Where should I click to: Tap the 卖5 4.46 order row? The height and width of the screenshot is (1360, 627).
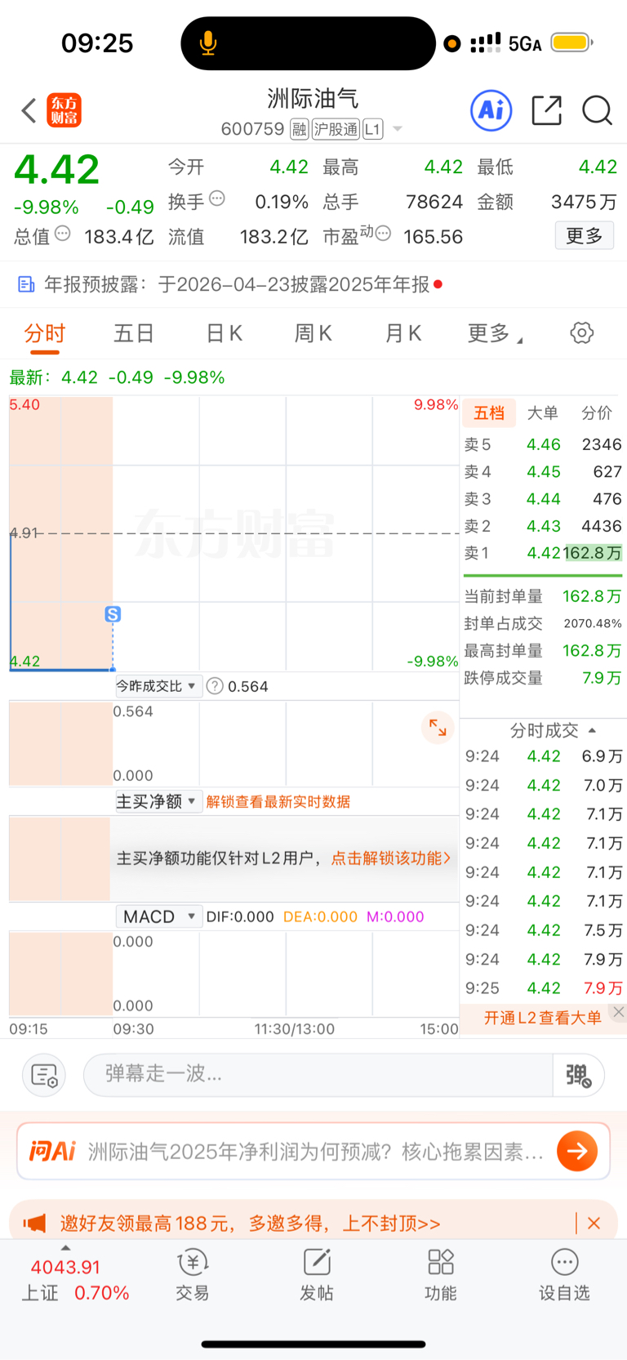coord(543,444)
